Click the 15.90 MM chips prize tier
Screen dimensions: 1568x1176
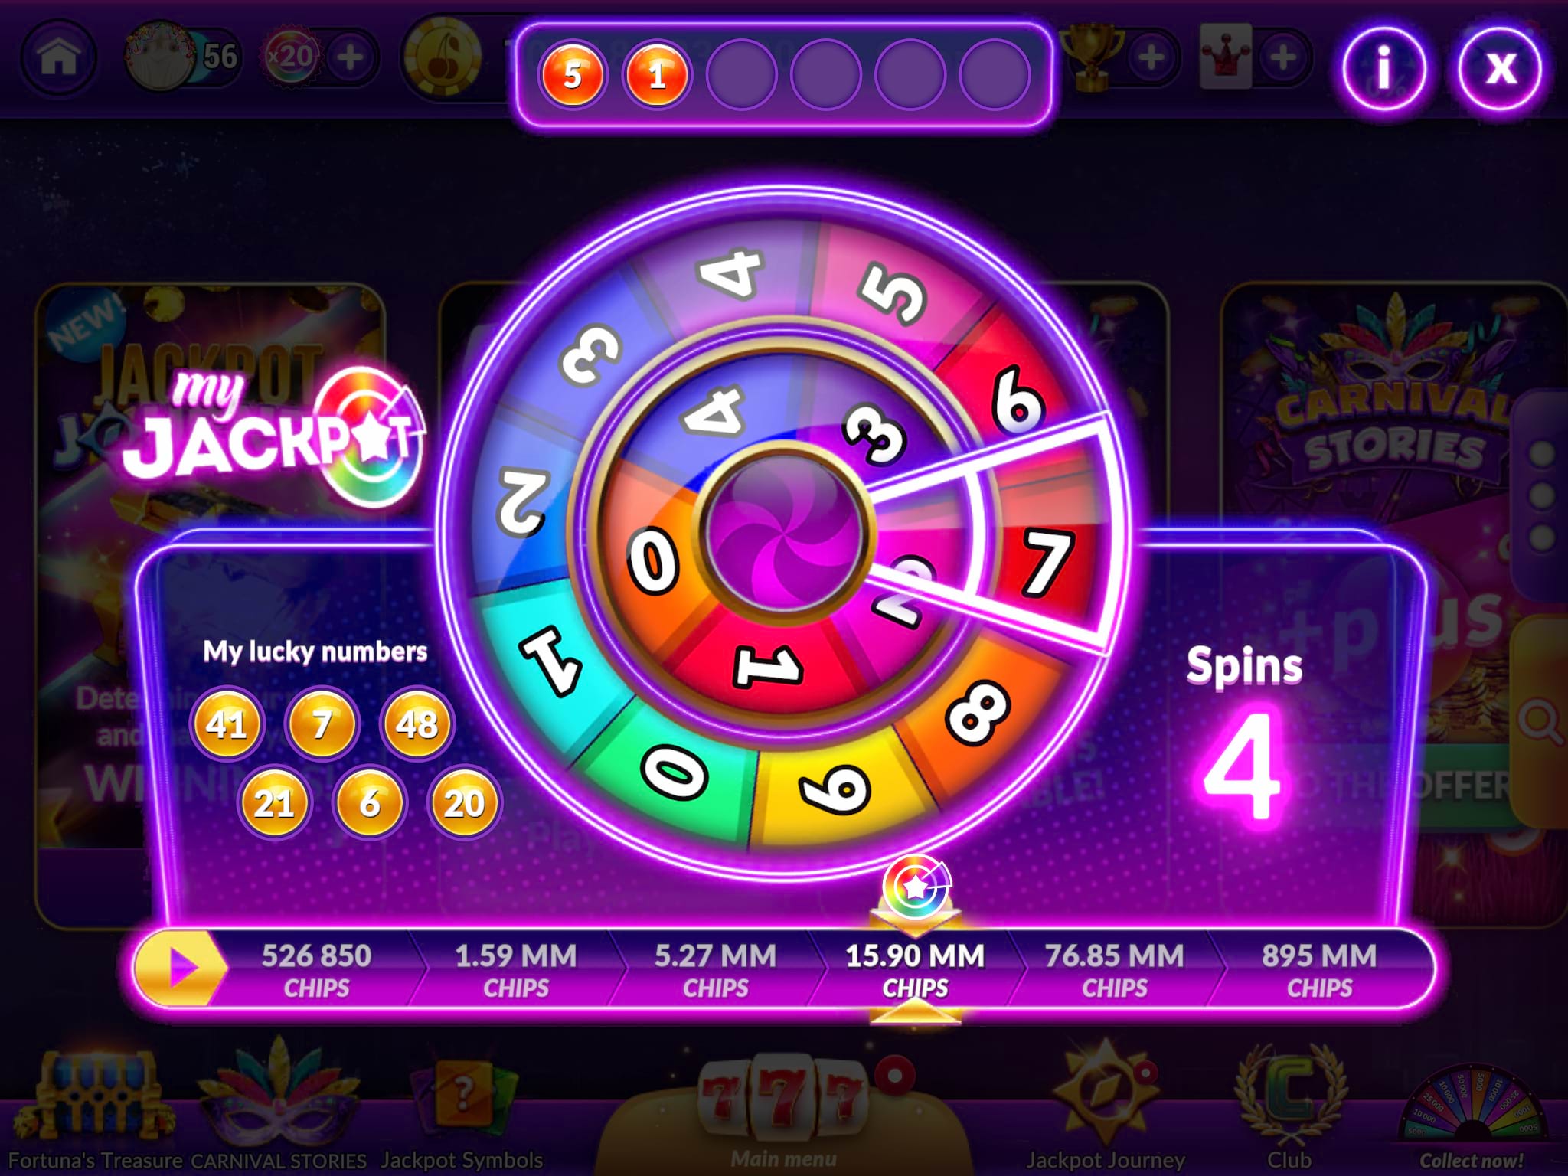pyautogui.click(x=915, y=969)
